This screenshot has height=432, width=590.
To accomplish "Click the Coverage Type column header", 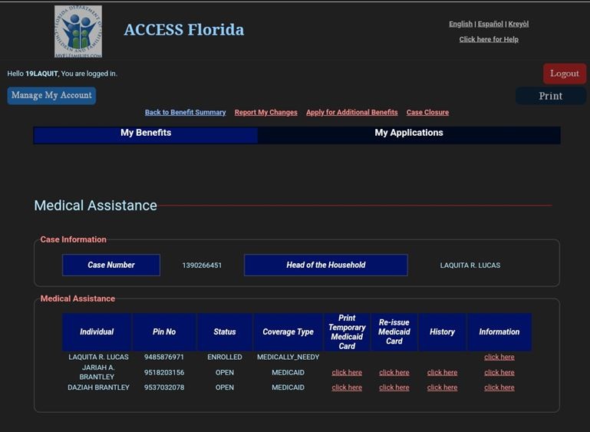I will (288, 332).
